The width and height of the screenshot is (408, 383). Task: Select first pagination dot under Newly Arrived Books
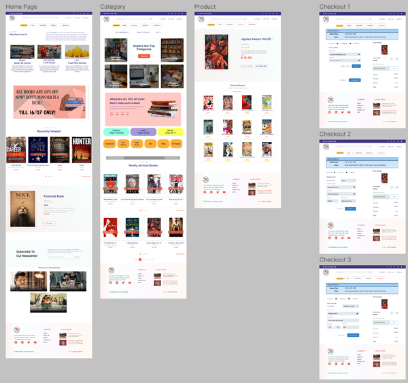point(141,211)
